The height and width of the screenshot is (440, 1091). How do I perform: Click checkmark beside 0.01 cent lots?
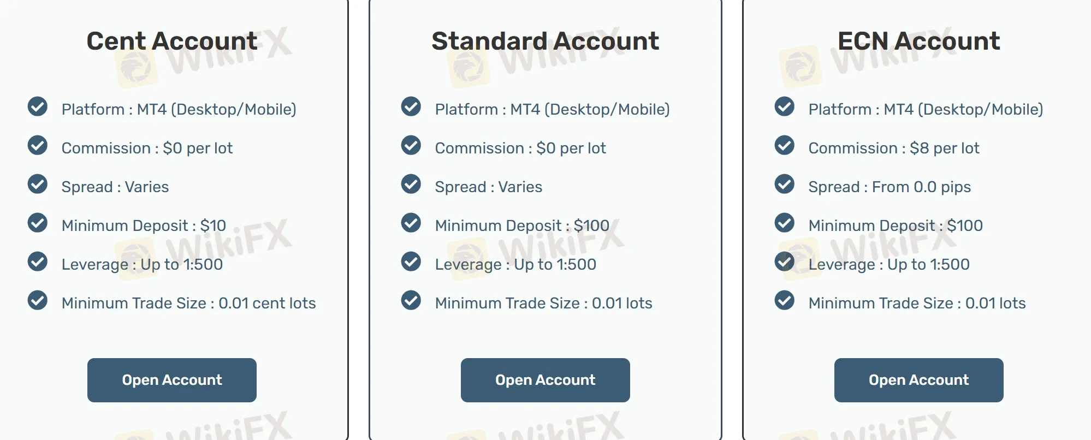pyautogui.click(x=38, y=300)
